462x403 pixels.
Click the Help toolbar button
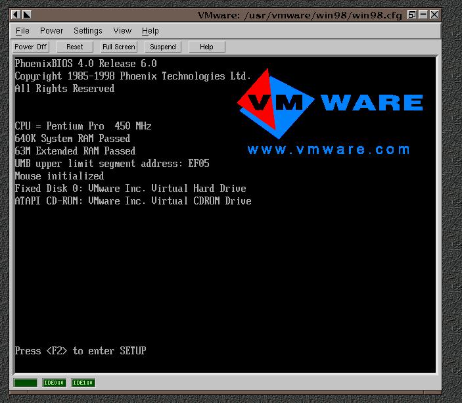pyautogui.click(x=206, y=47)
